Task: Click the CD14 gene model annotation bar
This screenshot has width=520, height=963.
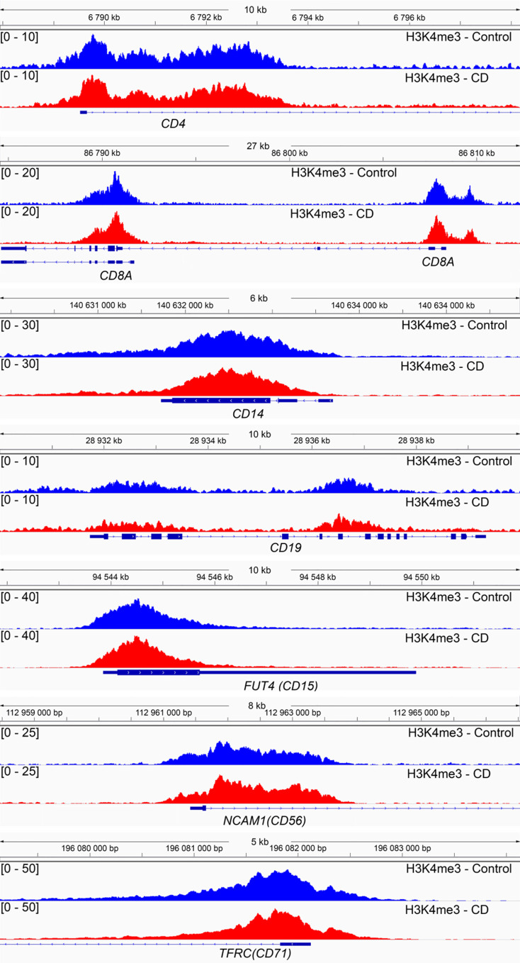Action: 247,401
